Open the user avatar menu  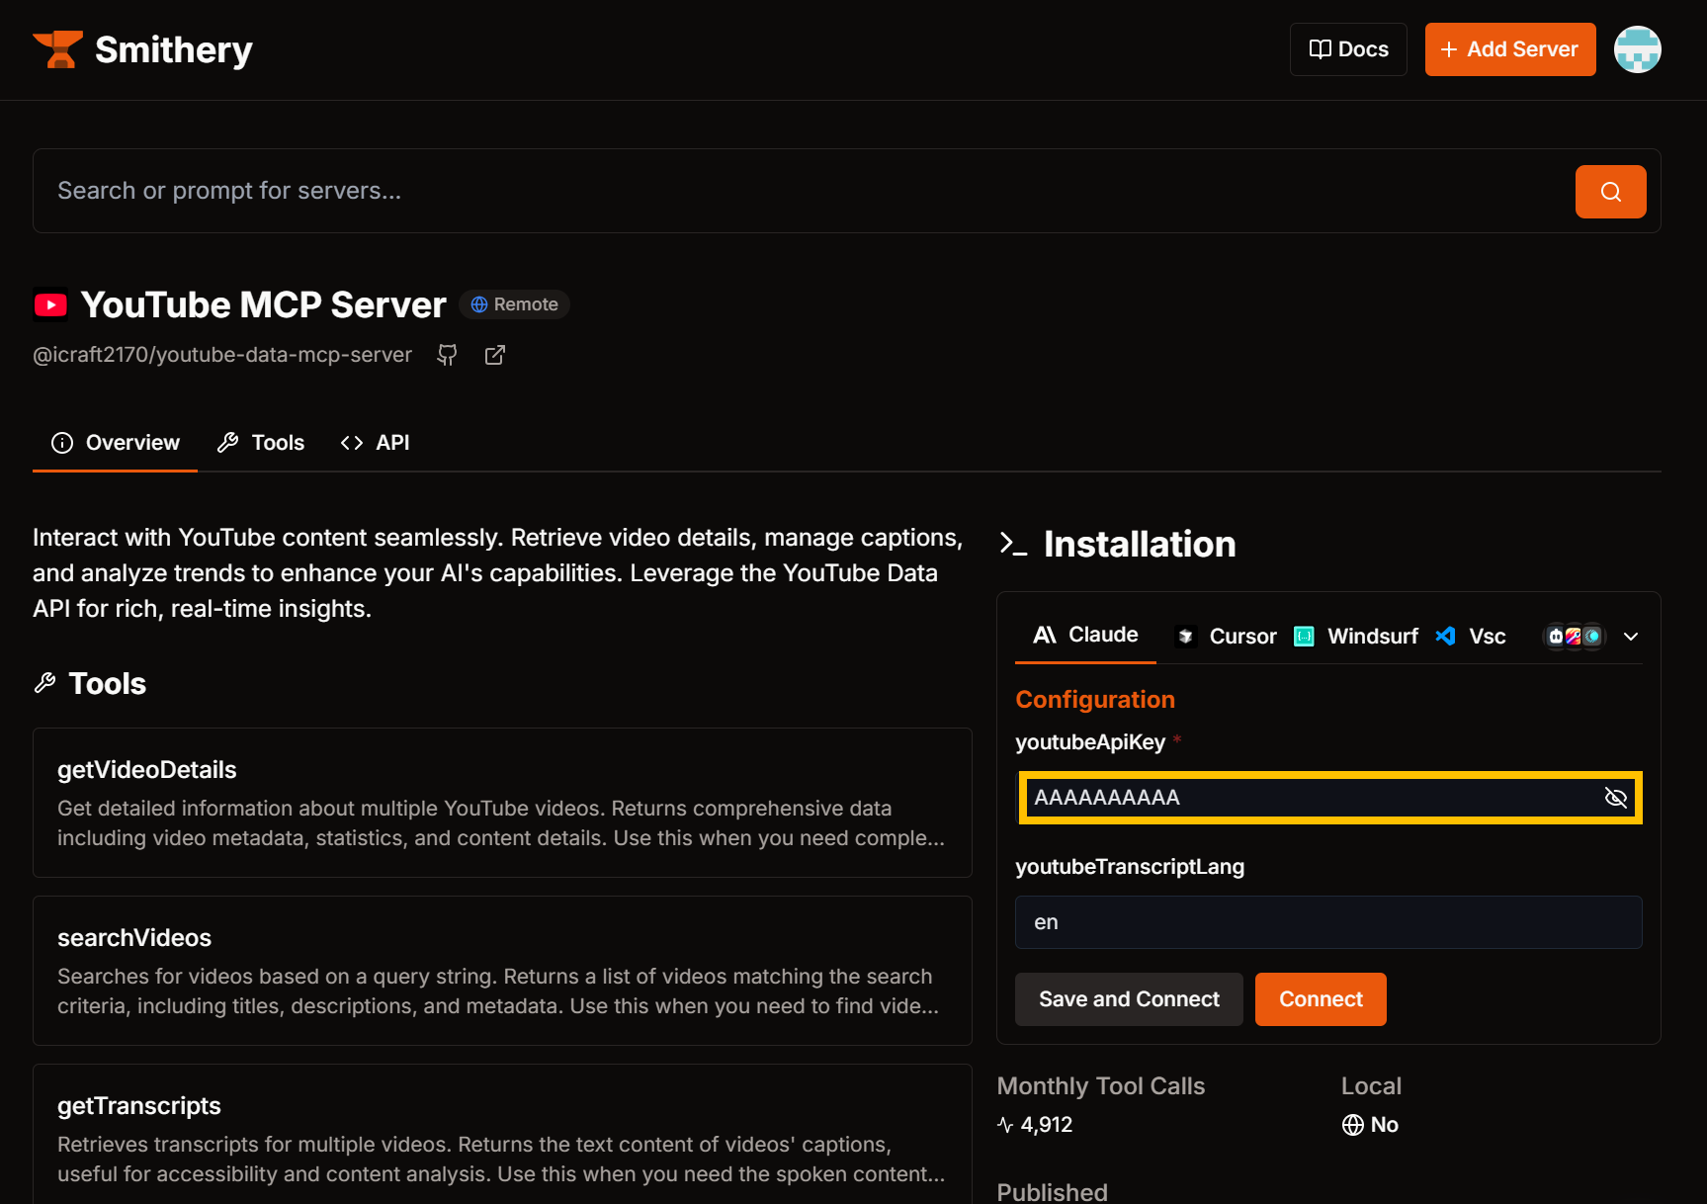[1638, 49]
